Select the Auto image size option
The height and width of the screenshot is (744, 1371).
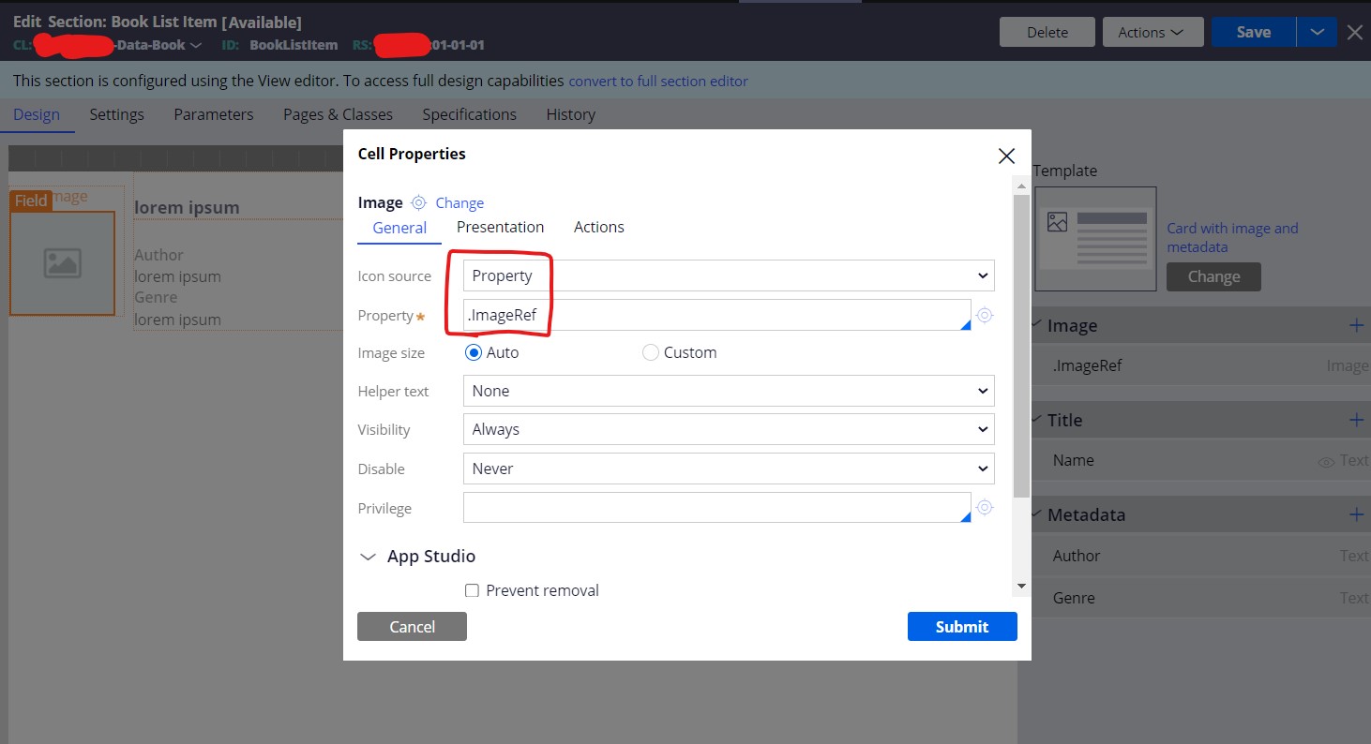tap(474, 352)
